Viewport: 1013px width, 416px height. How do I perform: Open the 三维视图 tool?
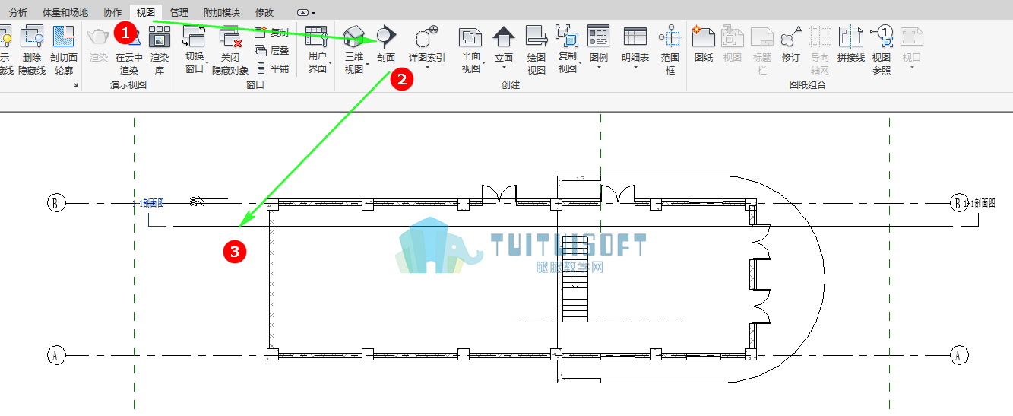pos(354,49)
